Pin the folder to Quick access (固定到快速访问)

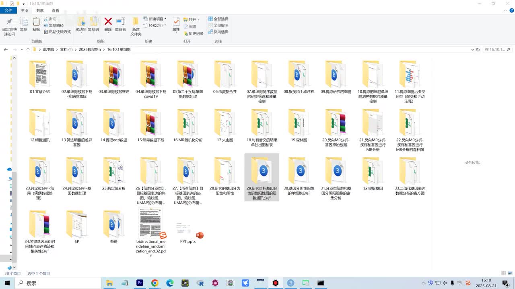tap(9, 26)
